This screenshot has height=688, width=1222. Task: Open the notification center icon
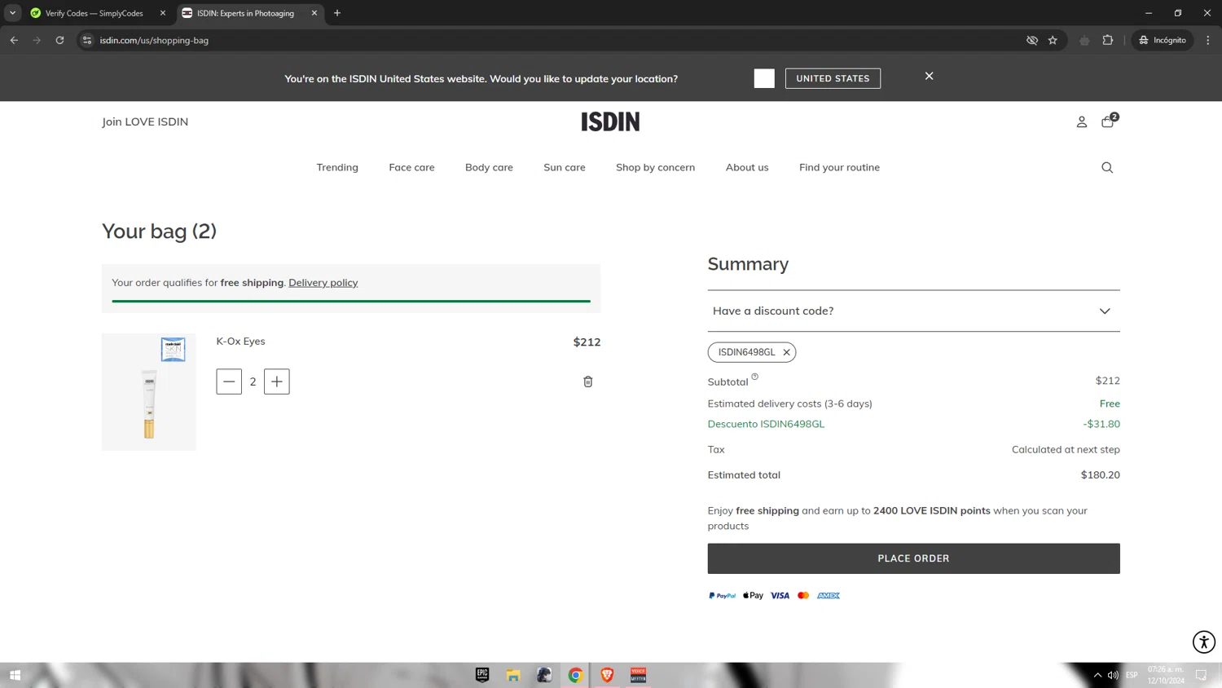pos(1201,675)
